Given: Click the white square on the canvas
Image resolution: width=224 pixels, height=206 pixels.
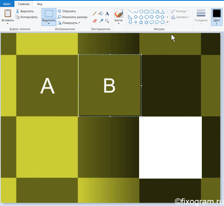Looking at the screenshot, I should point(170,147).
